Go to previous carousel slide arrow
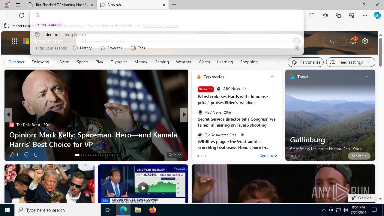Image resolution: width=384 pixels, height=216 pixels. click(8, 115)
